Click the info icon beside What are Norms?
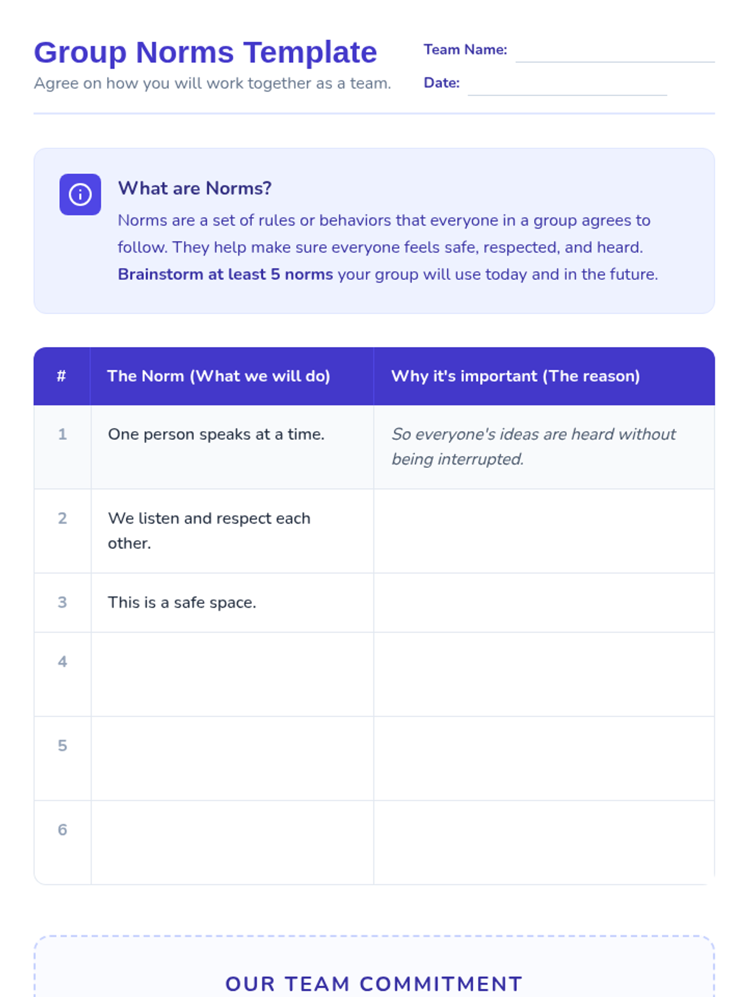 pyautogui.click(x=80, y=194)
